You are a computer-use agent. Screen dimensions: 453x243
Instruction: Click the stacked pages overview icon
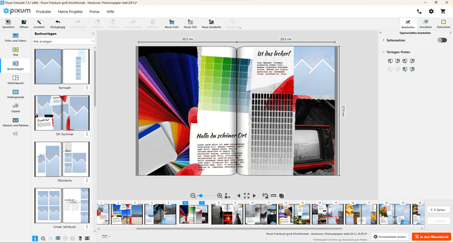pyautogui.click(x=281, y=196)
